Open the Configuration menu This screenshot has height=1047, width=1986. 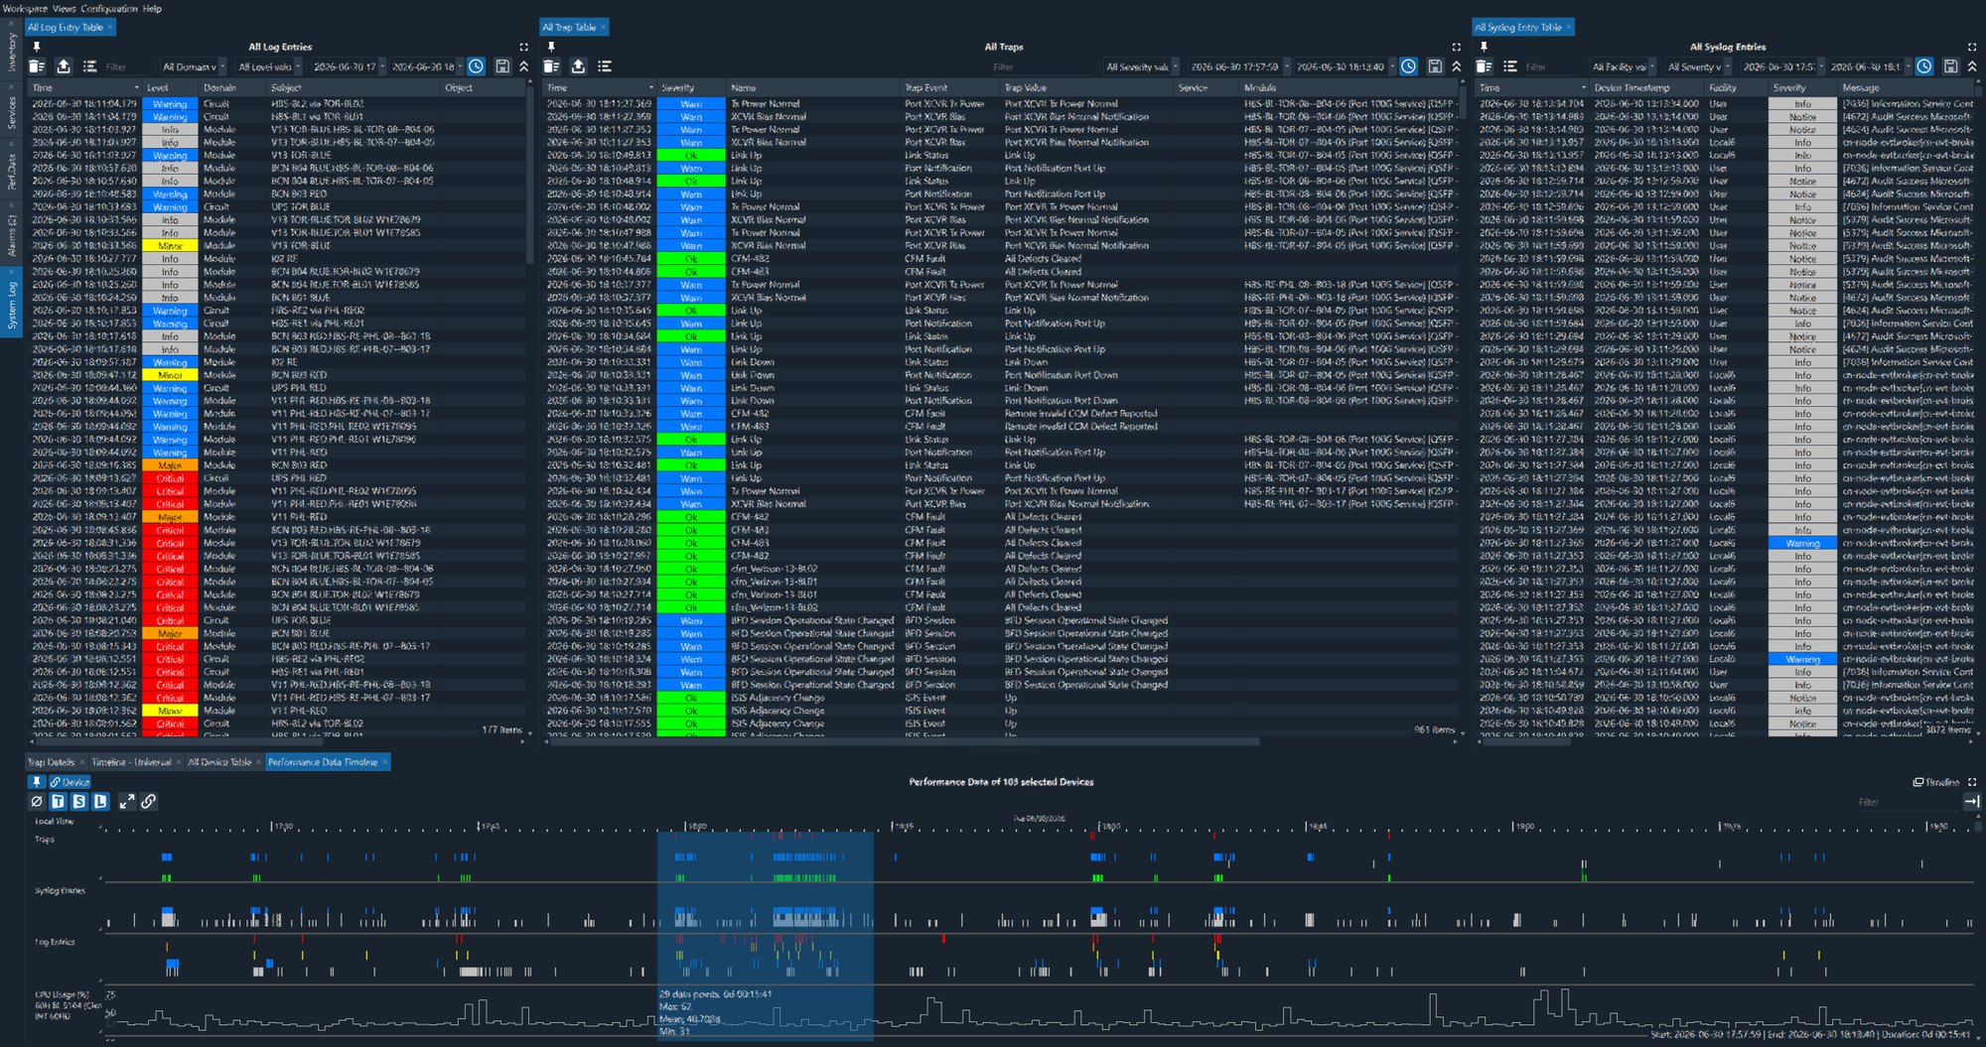pyautogui.click(x=109, y=8)
